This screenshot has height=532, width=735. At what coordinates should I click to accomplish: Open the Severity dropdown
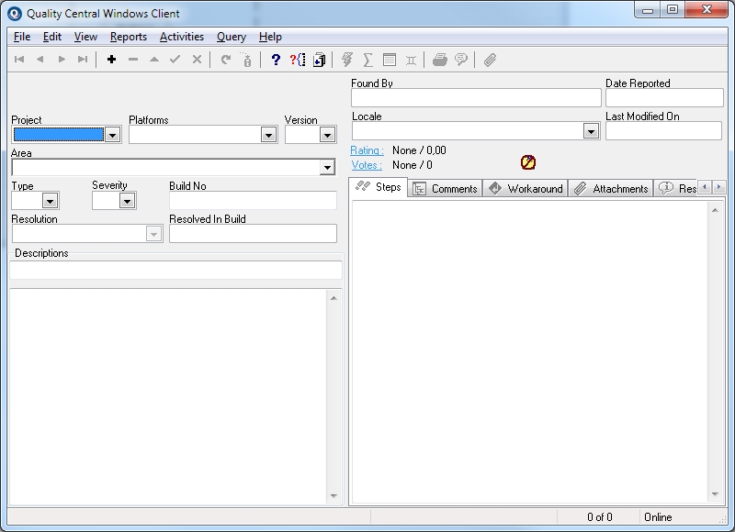coord(127,201)
